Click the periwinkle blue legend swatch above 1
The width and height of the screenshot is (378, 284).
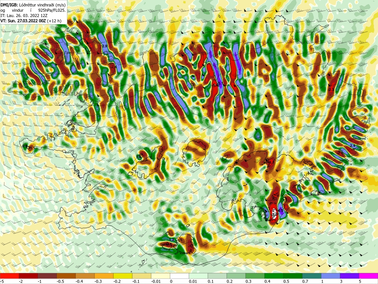click(331, 276)
